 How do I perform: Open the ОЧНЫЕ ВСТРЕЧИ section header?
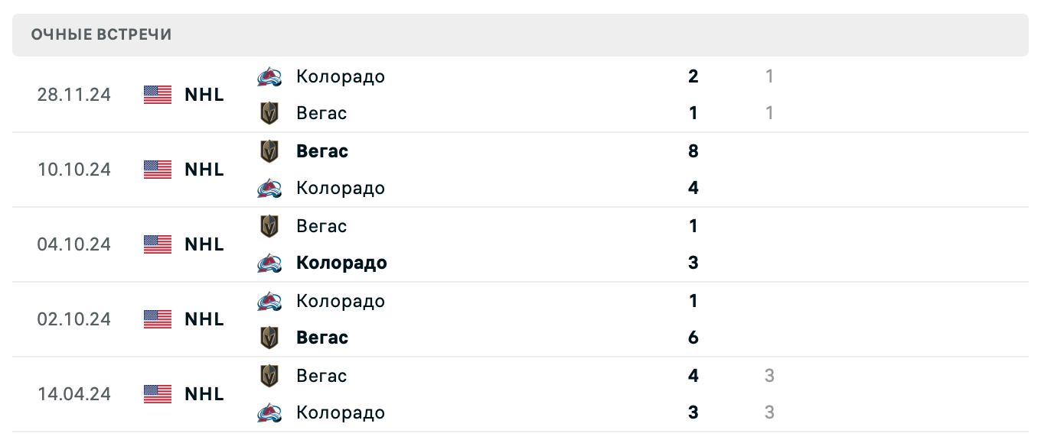click(x=100, y=34)
